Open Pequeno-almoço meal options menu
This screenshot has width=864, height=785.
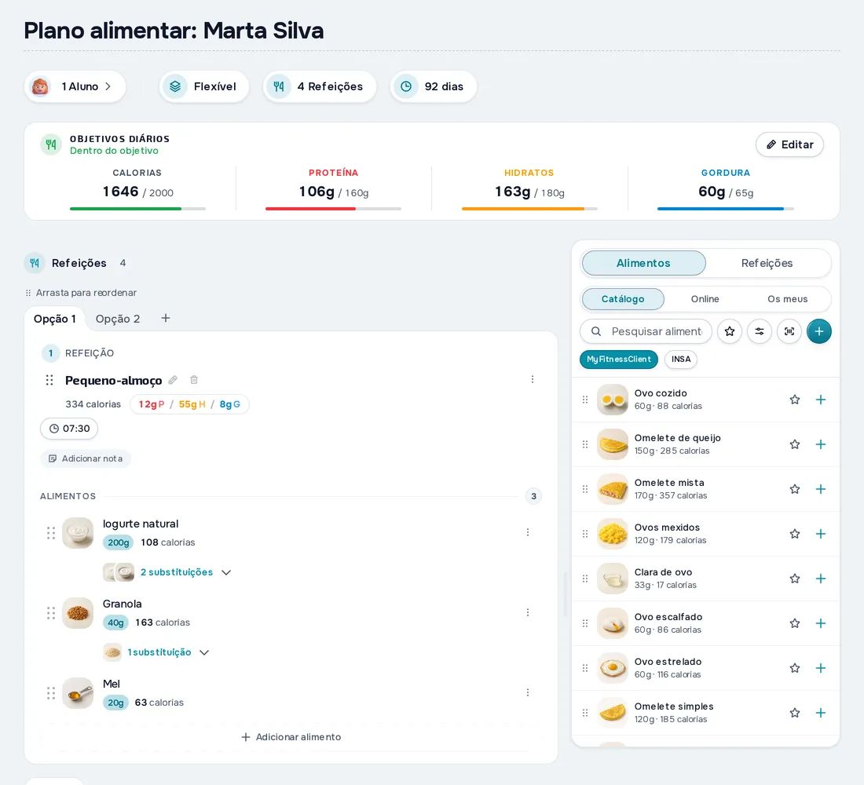(533, 379)
